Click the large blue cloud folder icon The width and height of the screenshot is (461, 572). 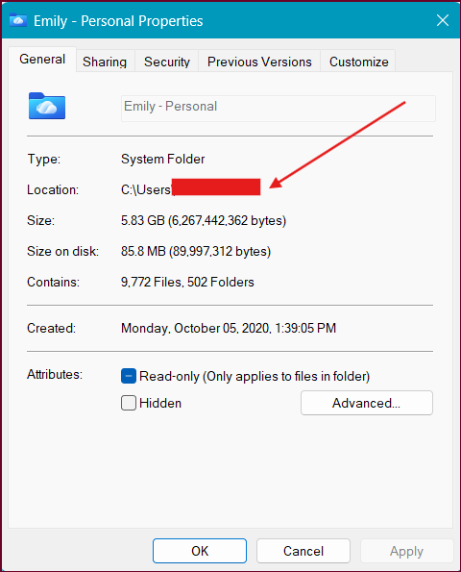coord(47,106)
